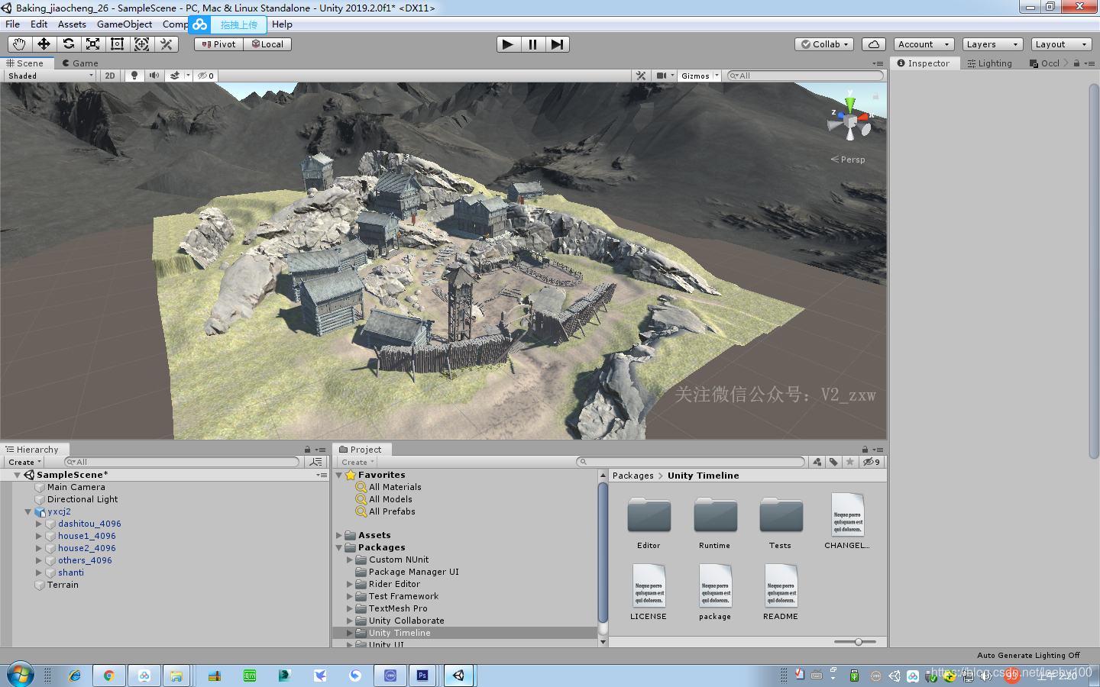The image size is (1100, 687).
Task: Click the Pause button
Action: tap(532, 44)
